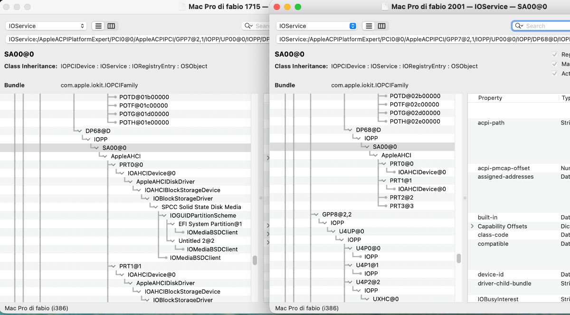
Task: Click the green zoom button of the 2001 window
Action: 298,7
